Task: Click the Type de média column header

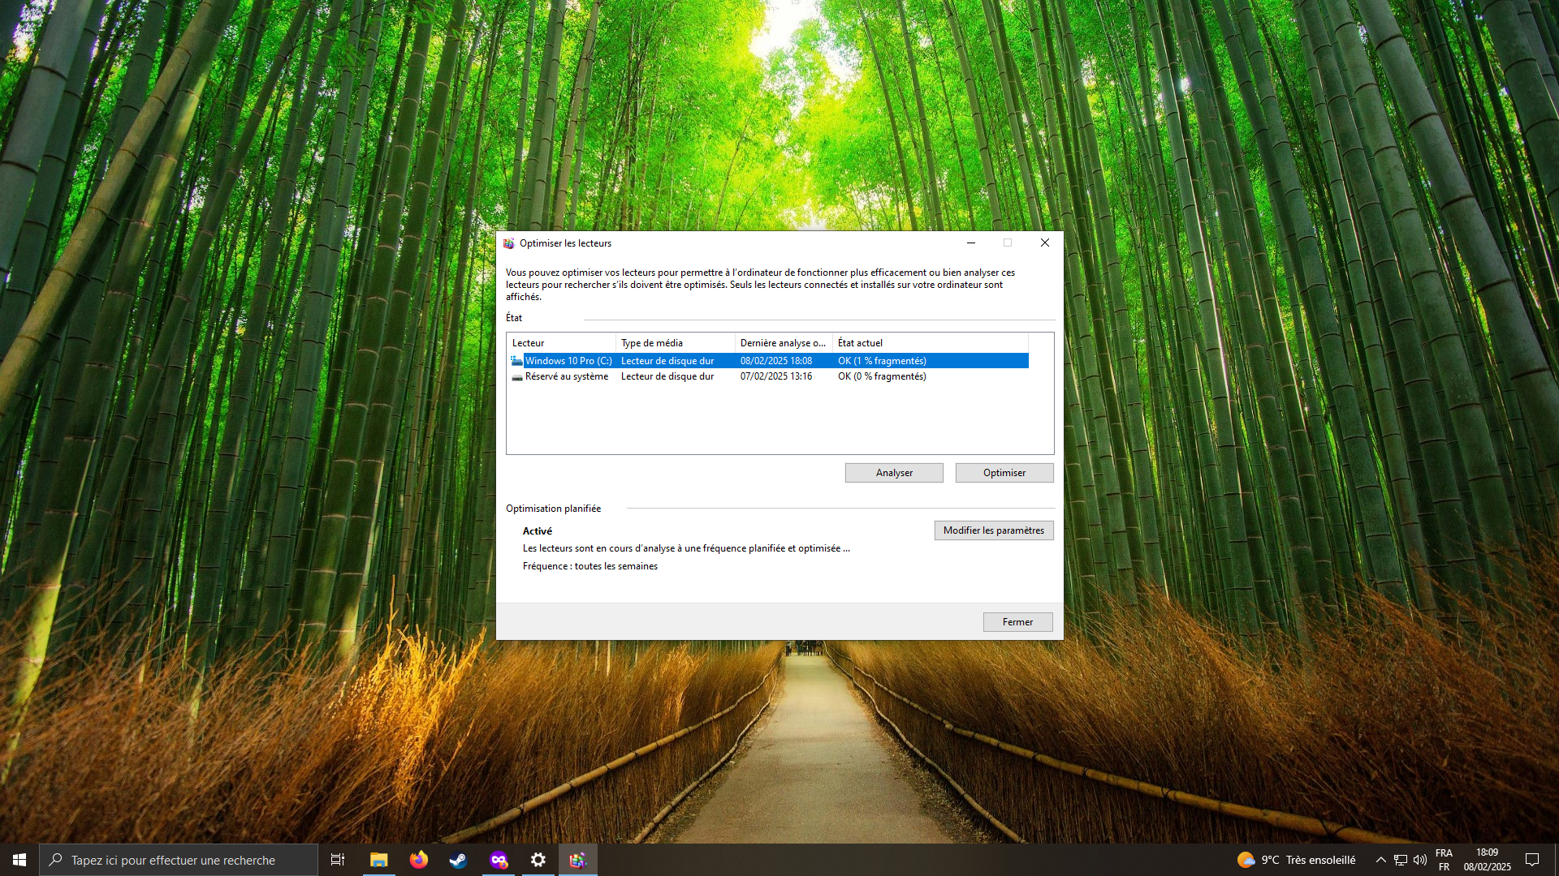Action: 676,343
